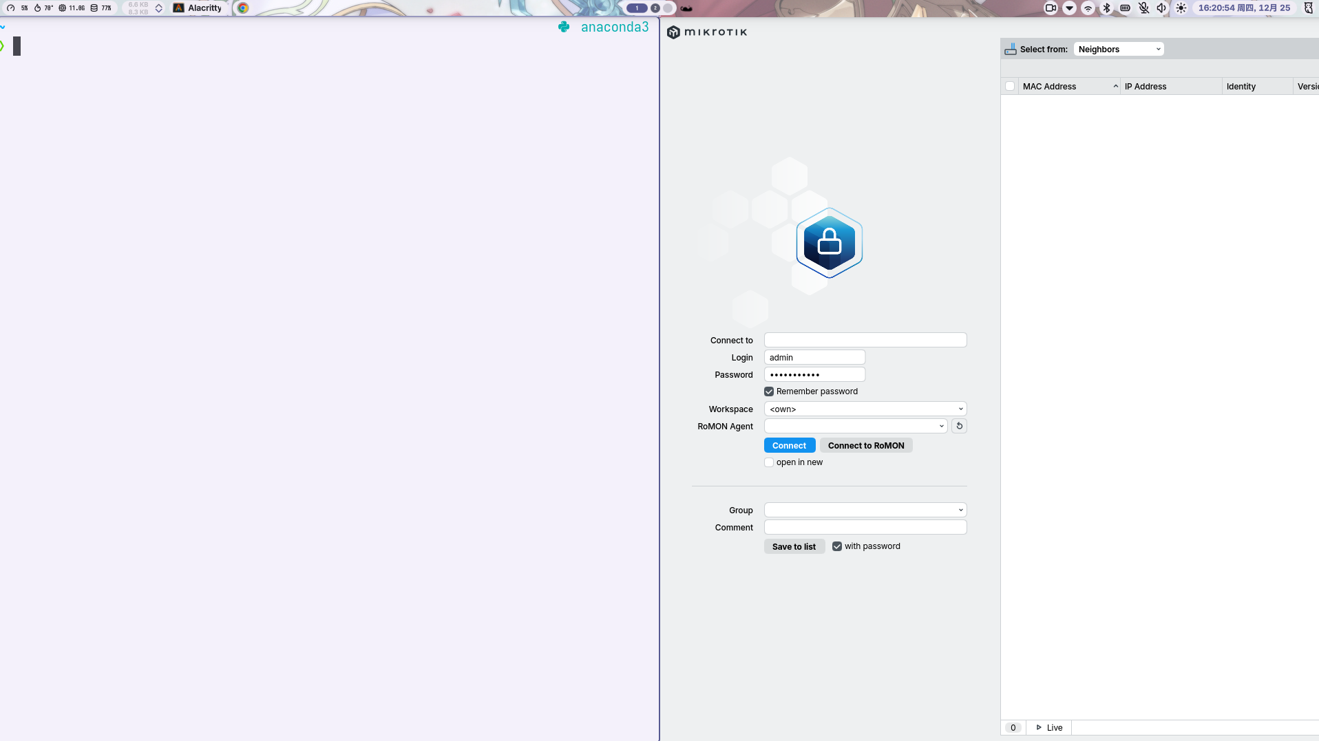Click the muted microphone icon
Screen dimensions: 1319x741
[x=1143, y=8]
